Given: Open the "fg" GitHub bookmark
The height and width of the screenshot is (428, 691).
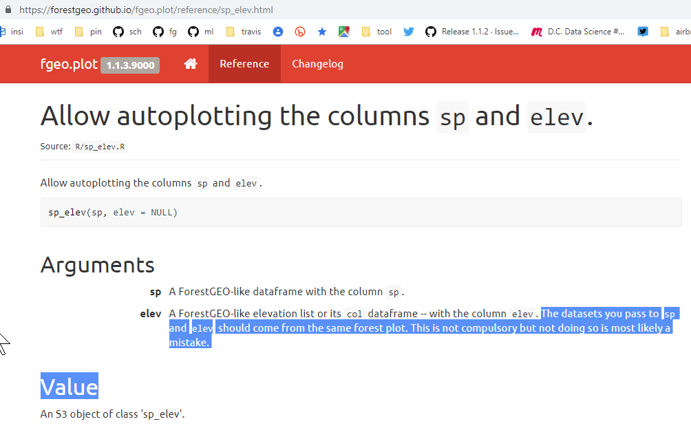Looking at the screenshot, I should [164, 31].
